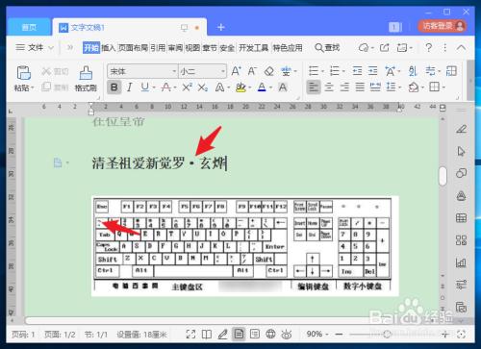Click the bulleted list icon

pos(314,71)
